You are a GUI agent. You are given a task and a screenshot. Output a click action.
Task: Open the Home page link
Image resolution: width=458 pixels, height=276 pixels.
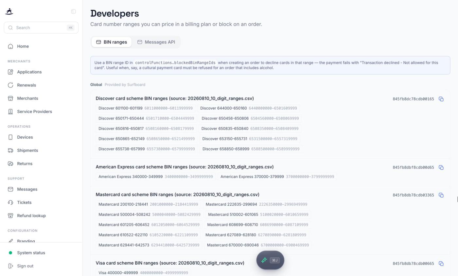[x=41, y=46]
